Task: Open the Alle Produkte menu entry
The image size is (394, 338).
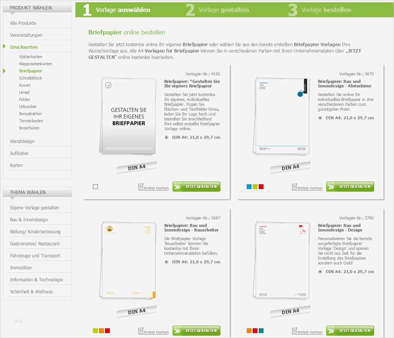Action: (x=24, y=23)
